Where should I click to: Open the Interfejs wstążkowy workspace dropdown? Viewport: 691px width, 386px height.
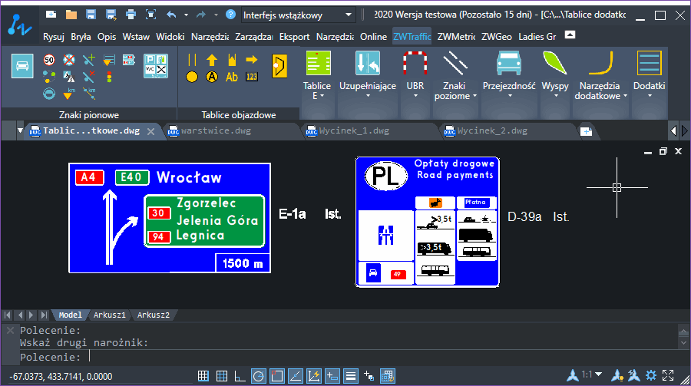(298, 15)
